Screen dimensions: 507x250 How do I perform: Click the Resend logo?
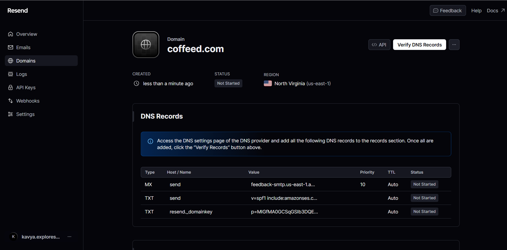tap(18, 10)
